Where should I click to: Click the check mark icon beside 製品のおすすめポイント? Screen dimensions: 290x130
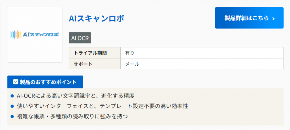pos(16,82)
